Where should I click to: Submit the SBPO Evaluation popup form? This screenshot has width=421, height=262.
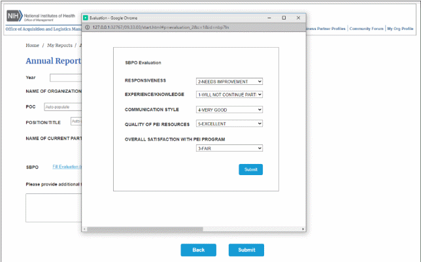point(250,169)
